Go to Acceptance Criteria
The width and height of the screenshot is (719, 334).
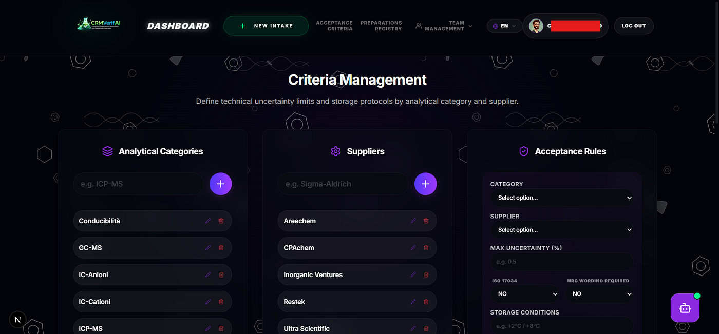tap(334, 26)
